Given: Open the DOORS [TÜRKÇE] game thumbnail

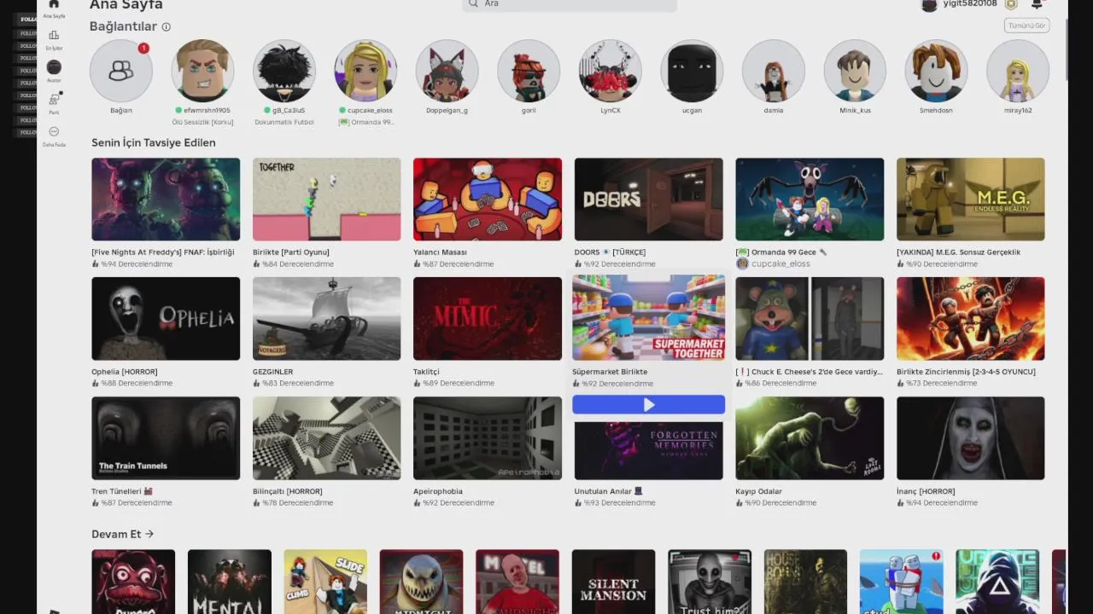Looking at the screenshot, I should [x=649, y=200].
